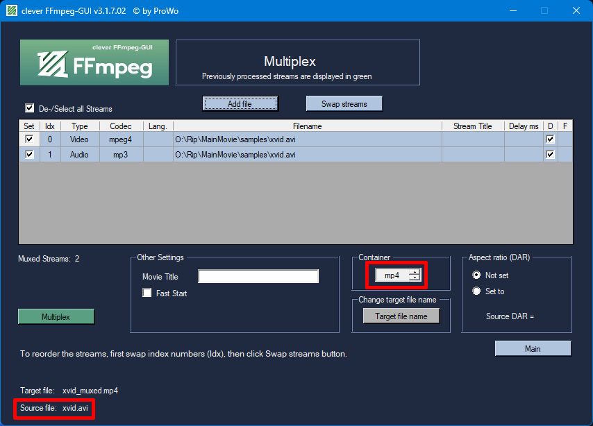Click the Filename column header
The image size is (593, 426).
coord(308,126)
